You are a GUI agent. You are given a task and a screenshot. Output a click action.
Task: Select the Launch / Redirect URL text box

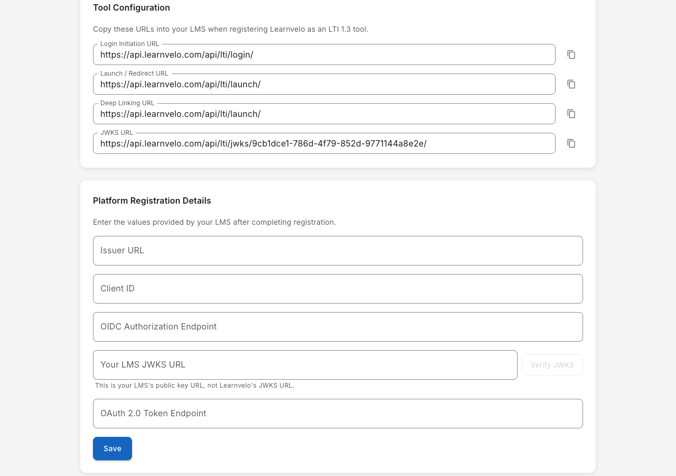coord(324,85)
